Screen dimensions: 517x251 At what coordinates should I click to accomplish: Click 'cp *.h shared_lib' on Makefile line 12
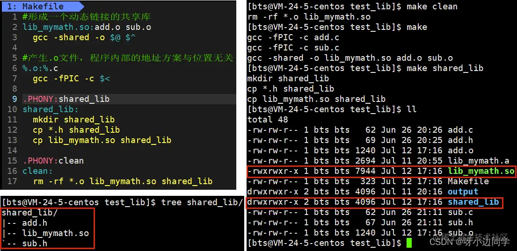tap(76, 130)
